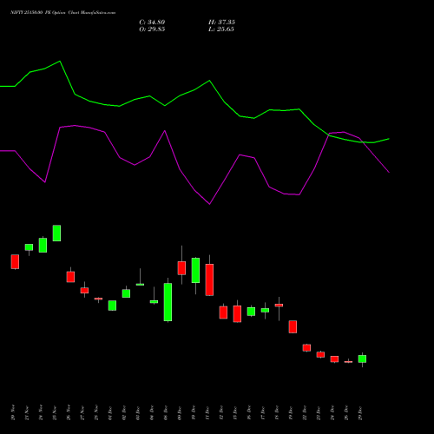
Task: Select the green candlestick above 25 Nov
Action: coord(56,233)
